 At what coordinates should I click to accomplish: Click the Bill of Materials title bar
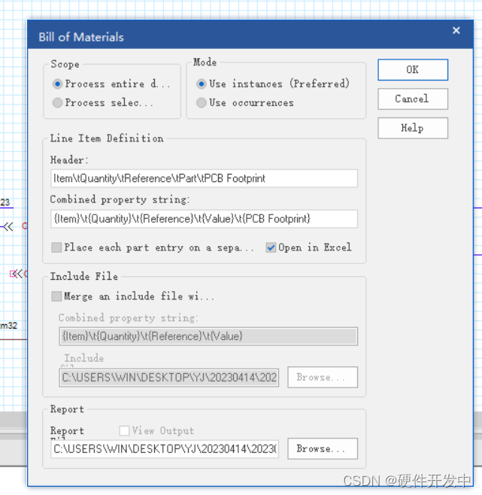click(x=226, y=36)
